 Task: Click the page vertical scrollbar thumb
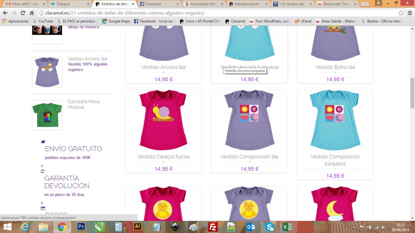coord(412,93)
